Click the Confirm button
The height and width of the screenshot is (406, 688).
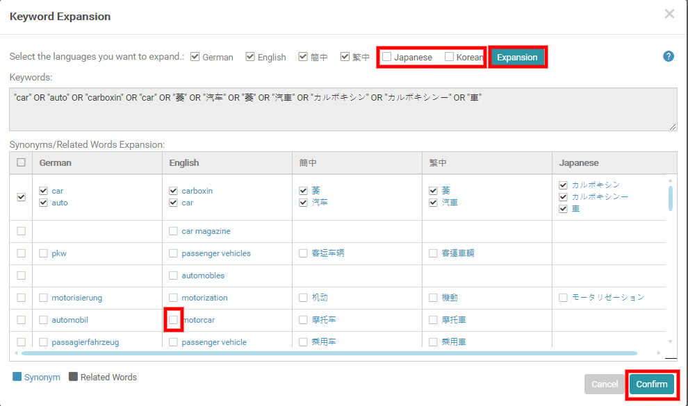click(x=651, y=384)
